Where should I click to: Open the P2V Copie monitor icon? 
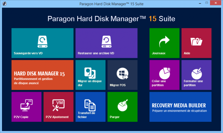pos(27,105)
